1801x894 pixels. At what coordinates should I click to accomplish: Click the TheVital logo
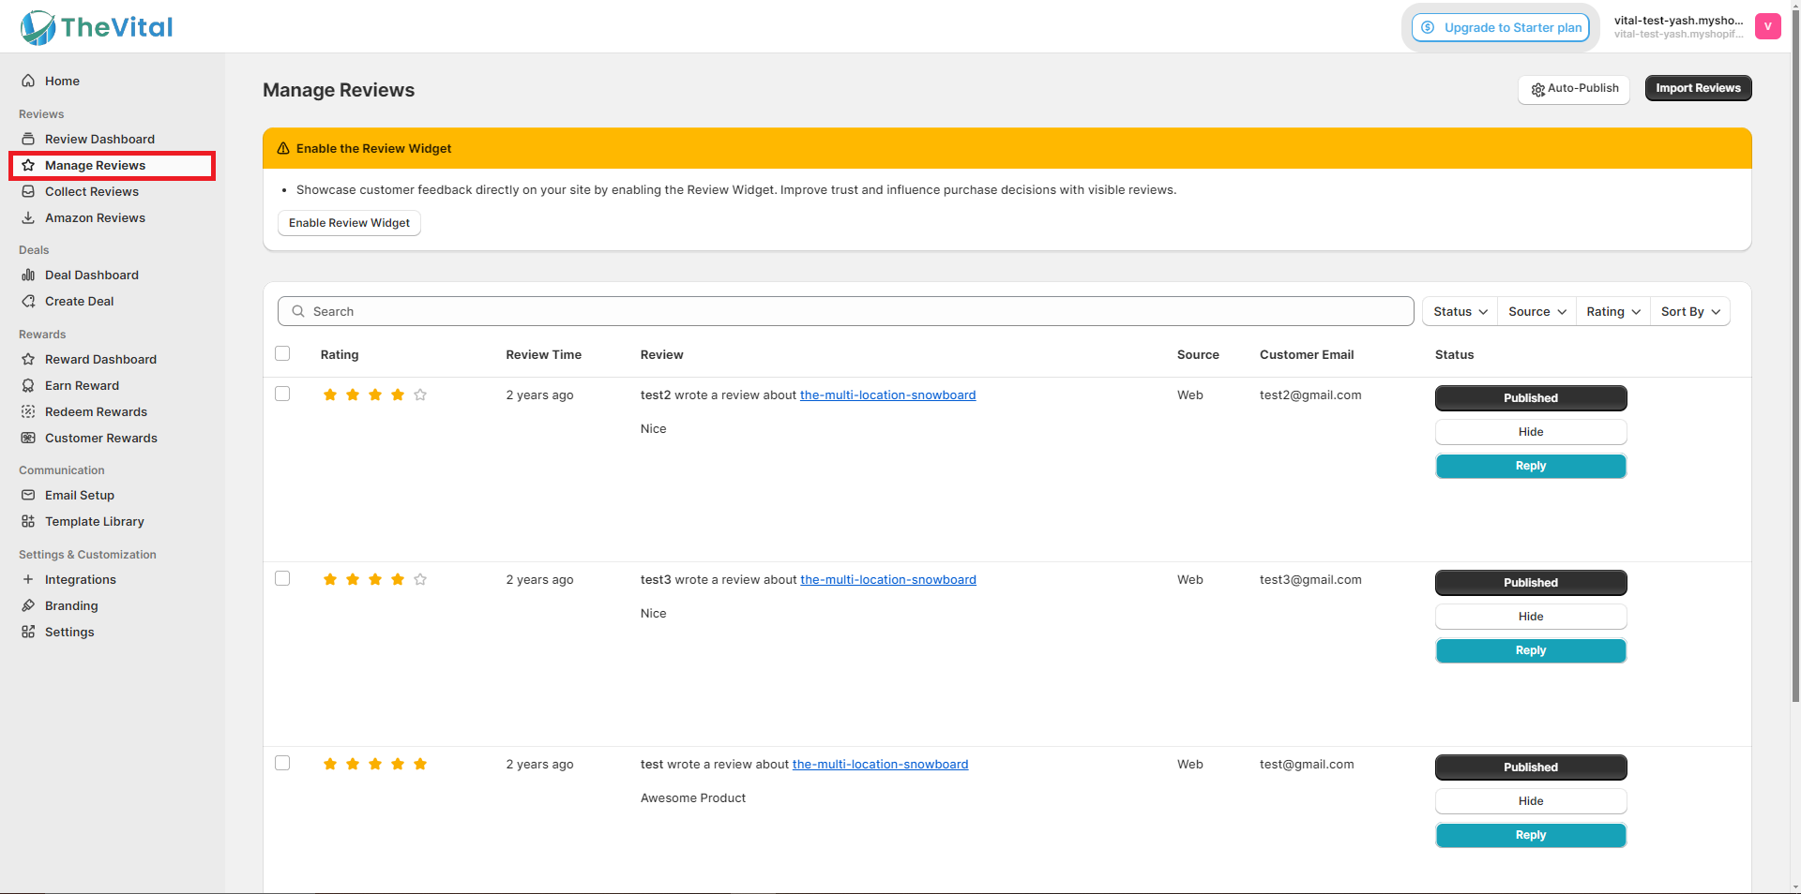tap(97, 27)
